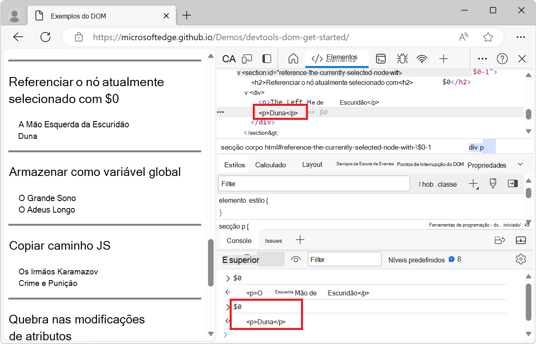
Task: Toggle device emulation mode
Action: coord(247,59)
